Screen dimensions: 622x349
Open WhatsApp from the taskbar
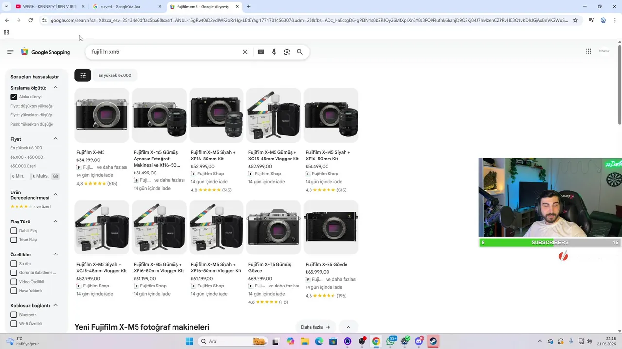[391, 341]
